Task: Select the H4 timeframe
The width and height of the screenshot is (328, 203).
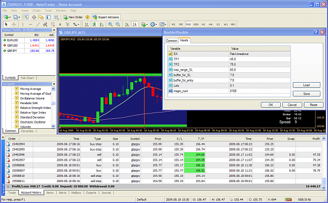Action: click(210, 25)
